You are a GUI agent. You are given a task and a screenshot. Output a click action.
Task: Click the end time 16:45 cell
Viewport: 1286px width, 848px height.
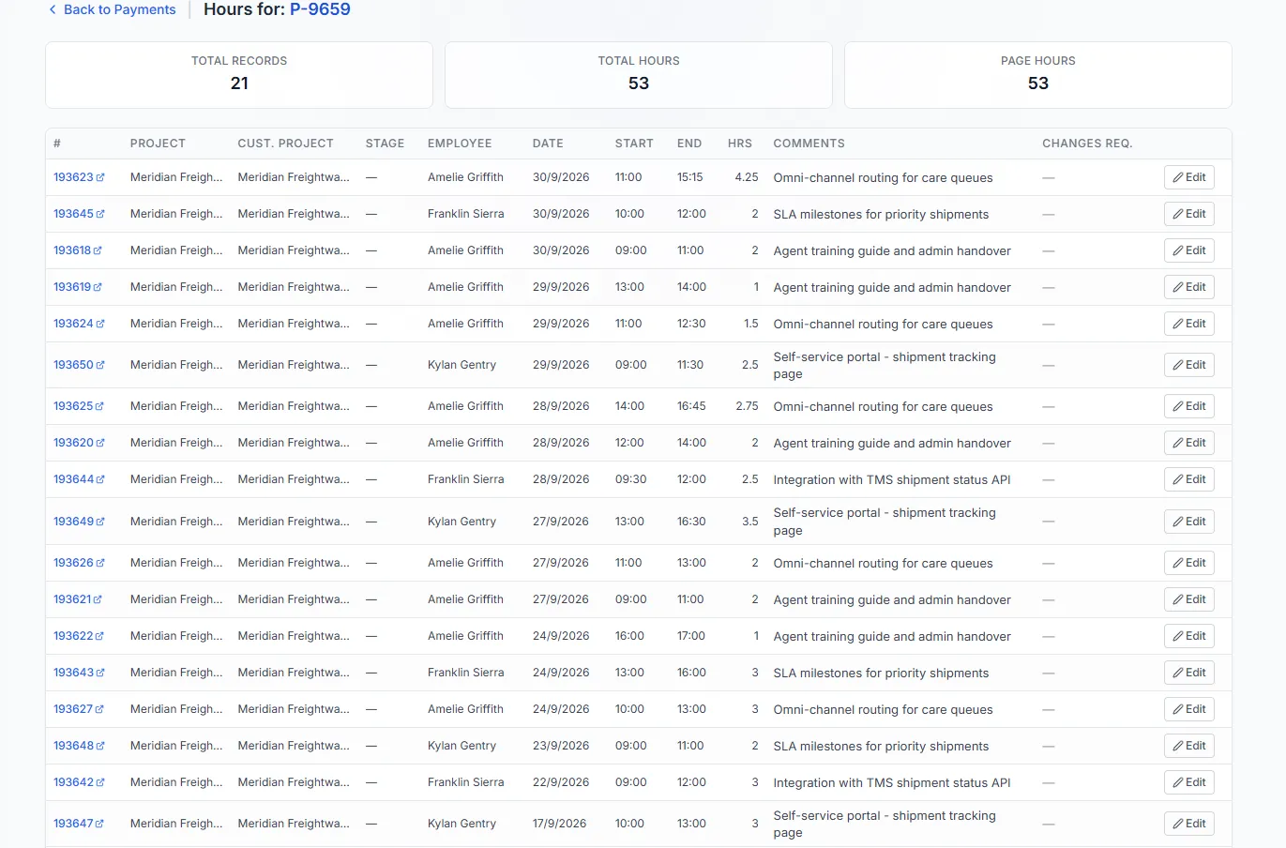(691, 406)
